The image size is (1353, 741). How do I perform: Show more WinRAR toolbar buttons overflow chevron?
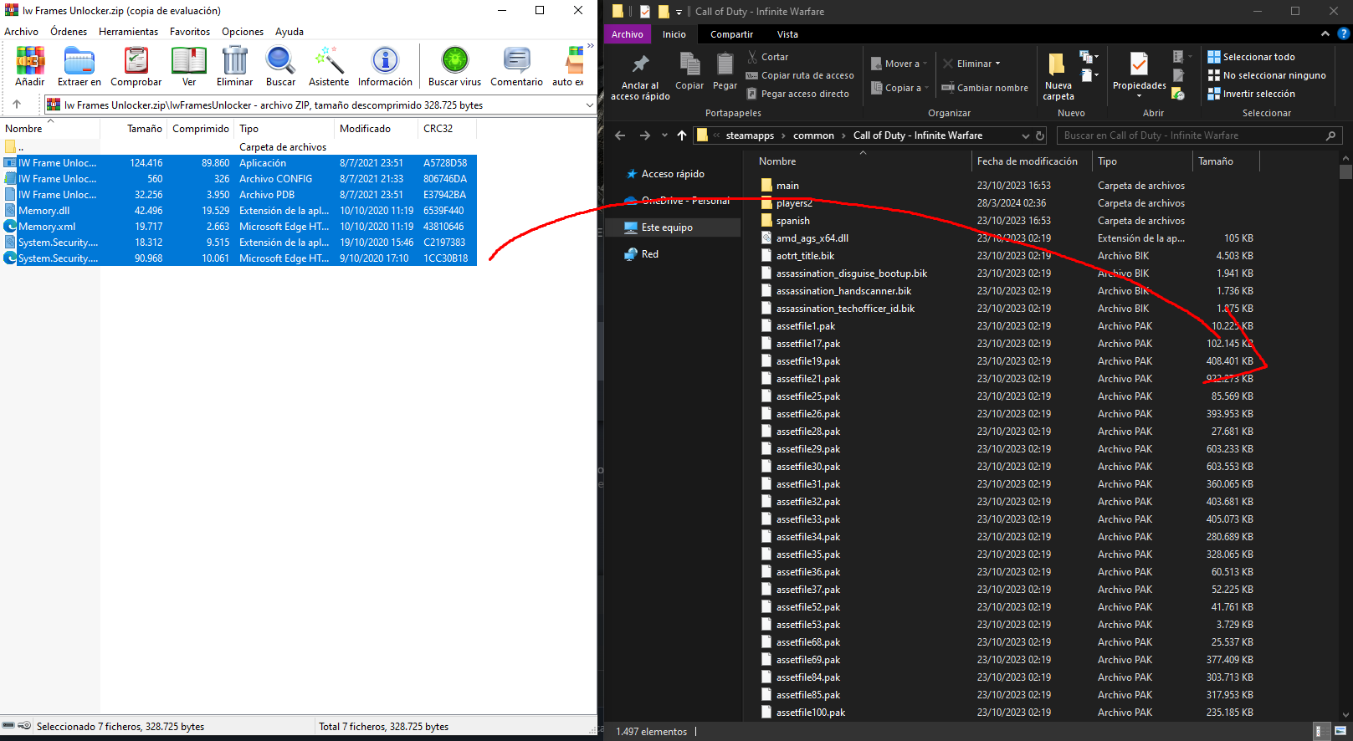[590, 46]
